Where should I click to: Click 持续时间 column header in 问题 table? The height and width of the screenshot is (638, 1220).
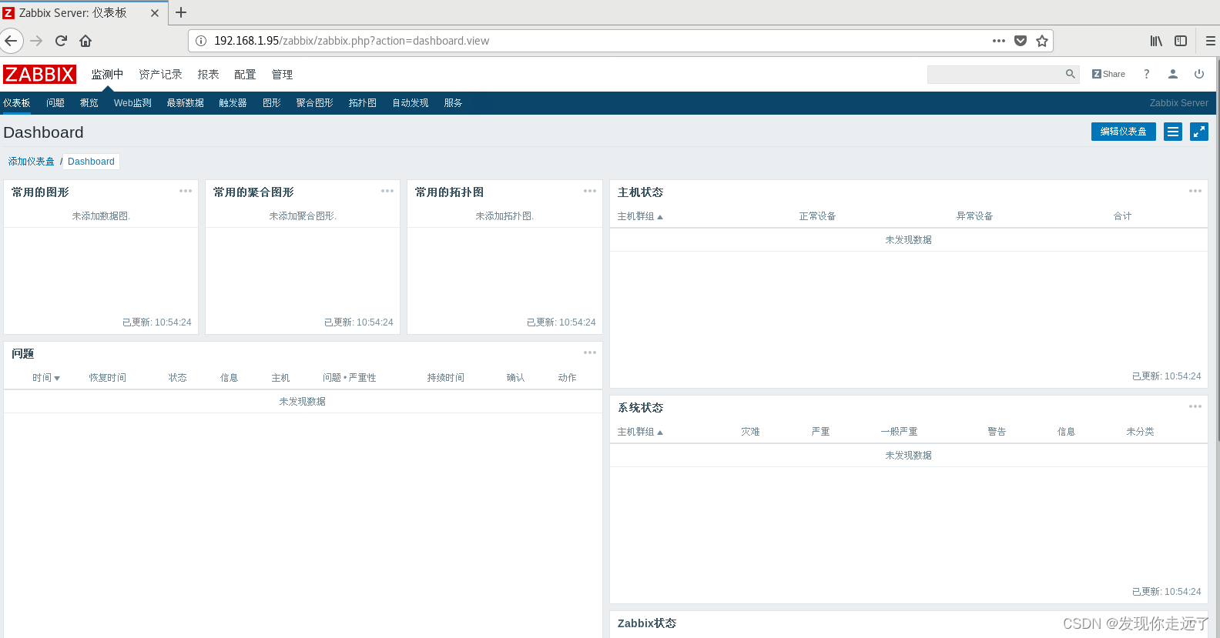pyautogui.click(x=446, y=378)
